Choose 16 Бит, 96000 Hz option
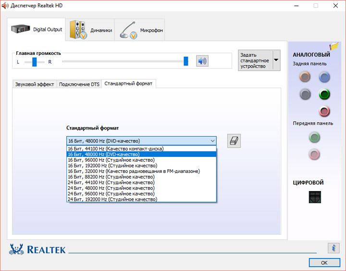This screenshot has width=346, height=271. (x=141, y=160)
